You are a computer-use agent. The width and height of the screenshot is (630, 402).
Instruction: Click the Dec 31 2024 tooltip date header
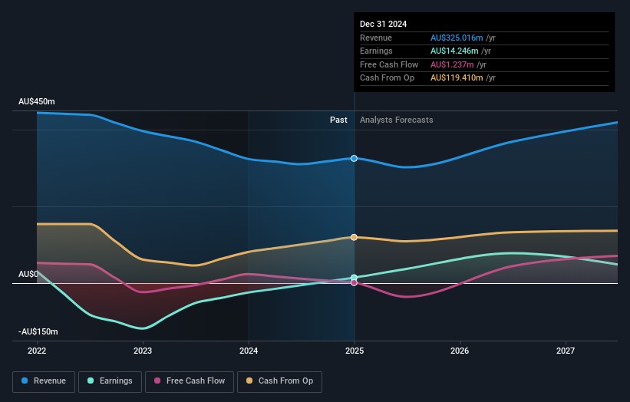click(383, 24)
